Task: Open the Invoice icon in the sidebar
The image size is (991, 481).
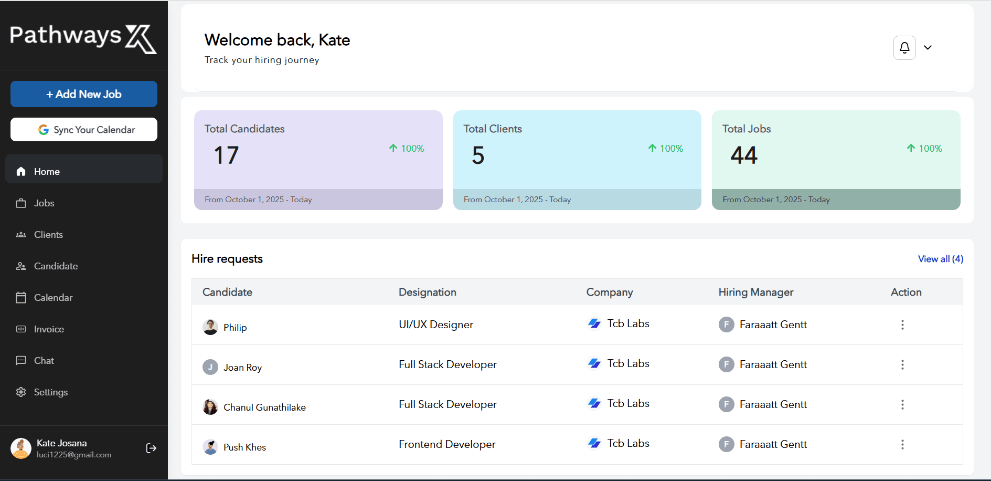Action: [21, 329]
